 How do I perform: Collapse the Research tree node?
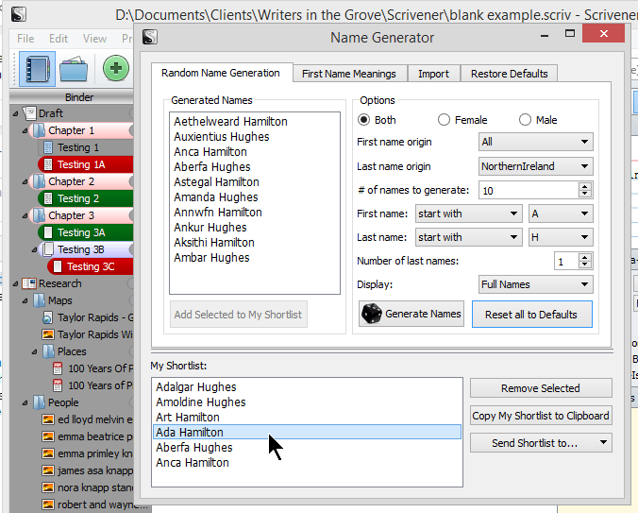click(x=15, y=283)
